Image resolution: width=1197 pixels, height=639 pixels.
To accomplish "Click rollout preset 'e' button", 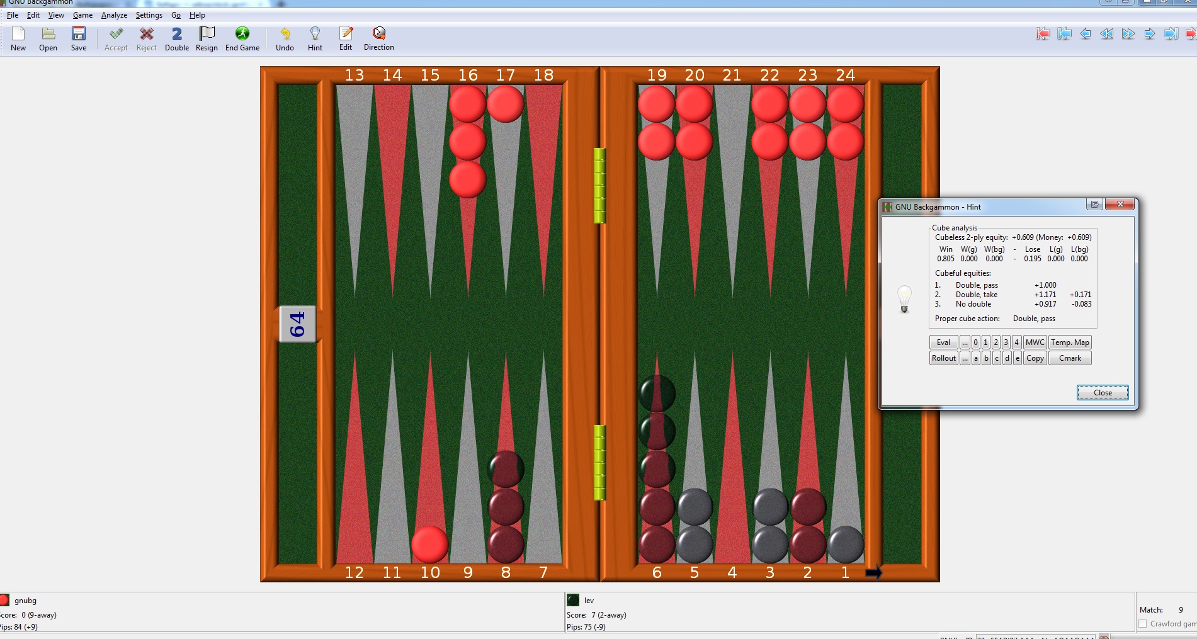I will click(x=1018, y=358).
